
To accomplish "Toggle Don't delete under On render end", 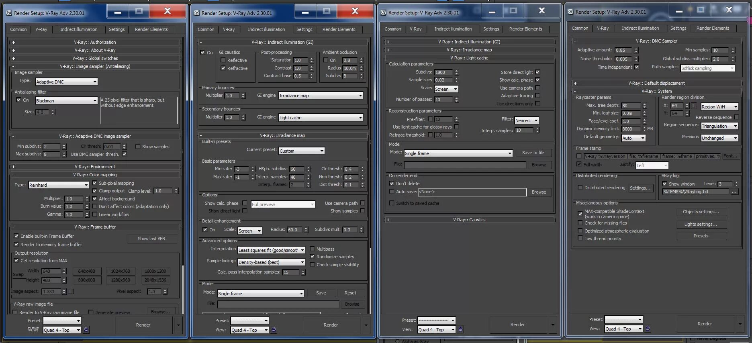I will pyautogui.click(x=392, y=184).
